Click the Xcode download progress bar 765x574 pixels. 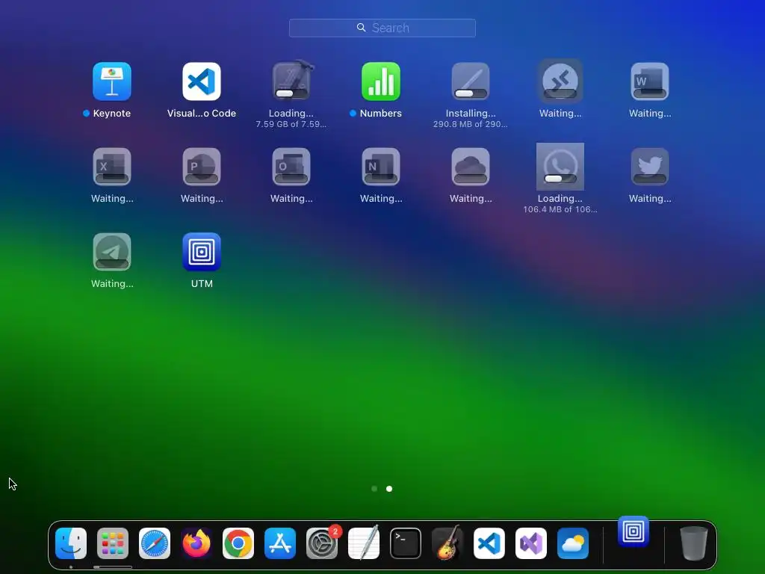[x=291, y=93]
